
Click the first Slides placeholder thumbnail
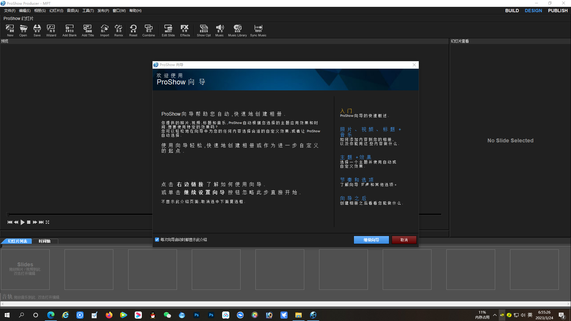(25, 269)
